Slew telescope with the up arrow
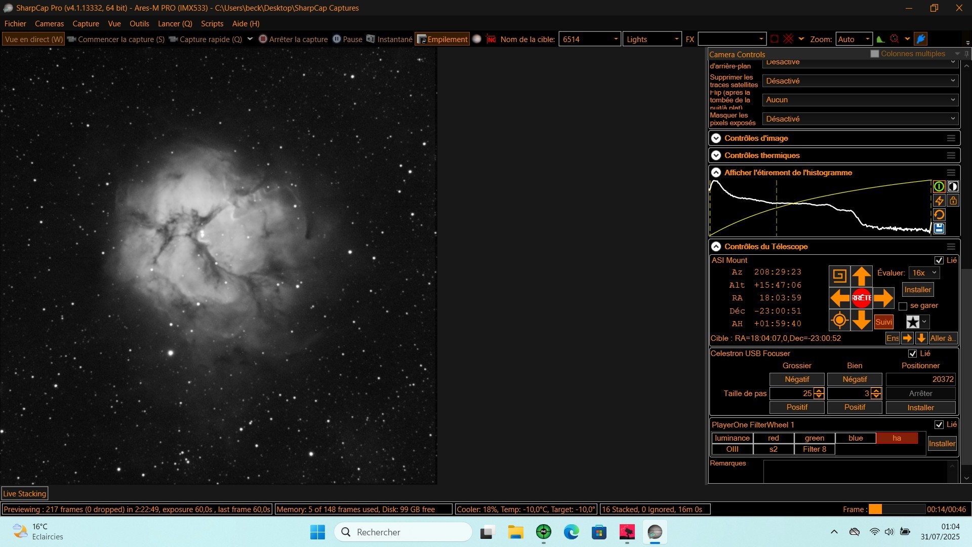 [x=861, y=276]
